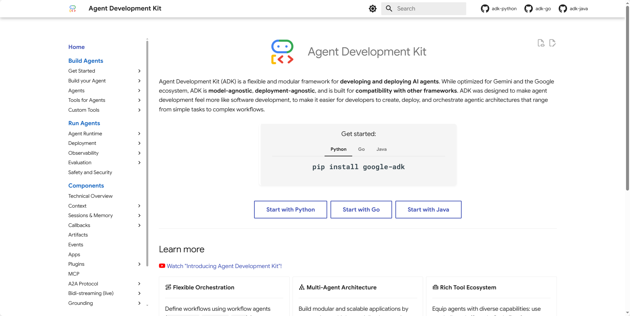Screen dimensions: 630x316
Task: Expand the Sessions & Memory section
Action: pyautogui.click(x=139, y=215)
